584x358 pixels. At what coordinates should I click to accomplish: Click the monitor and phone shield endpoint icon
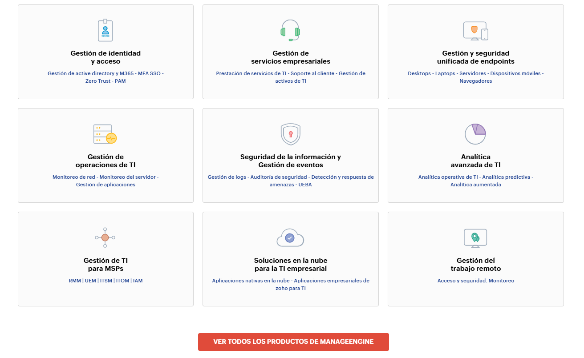tap(475, 31)
